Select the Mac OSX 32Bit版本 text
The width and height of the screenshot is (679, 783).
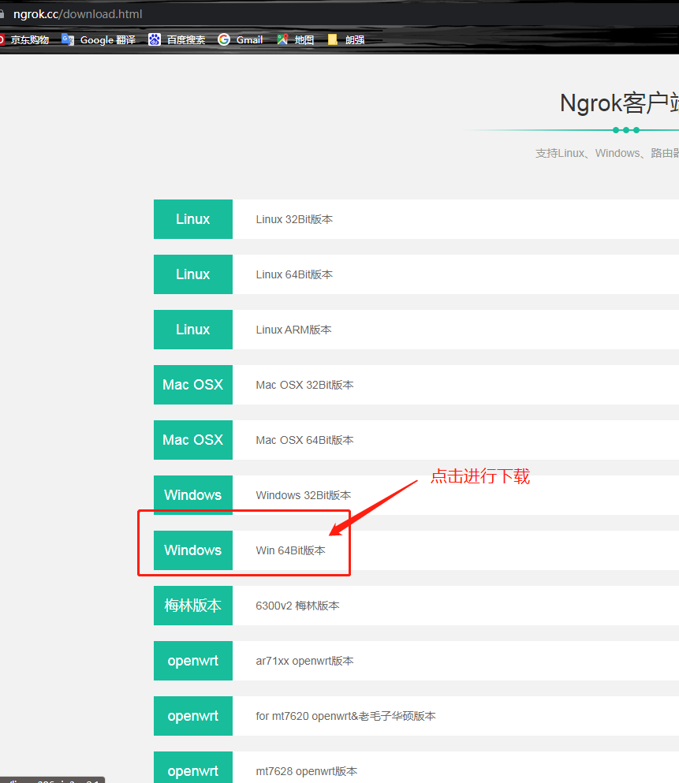point(304,385)
